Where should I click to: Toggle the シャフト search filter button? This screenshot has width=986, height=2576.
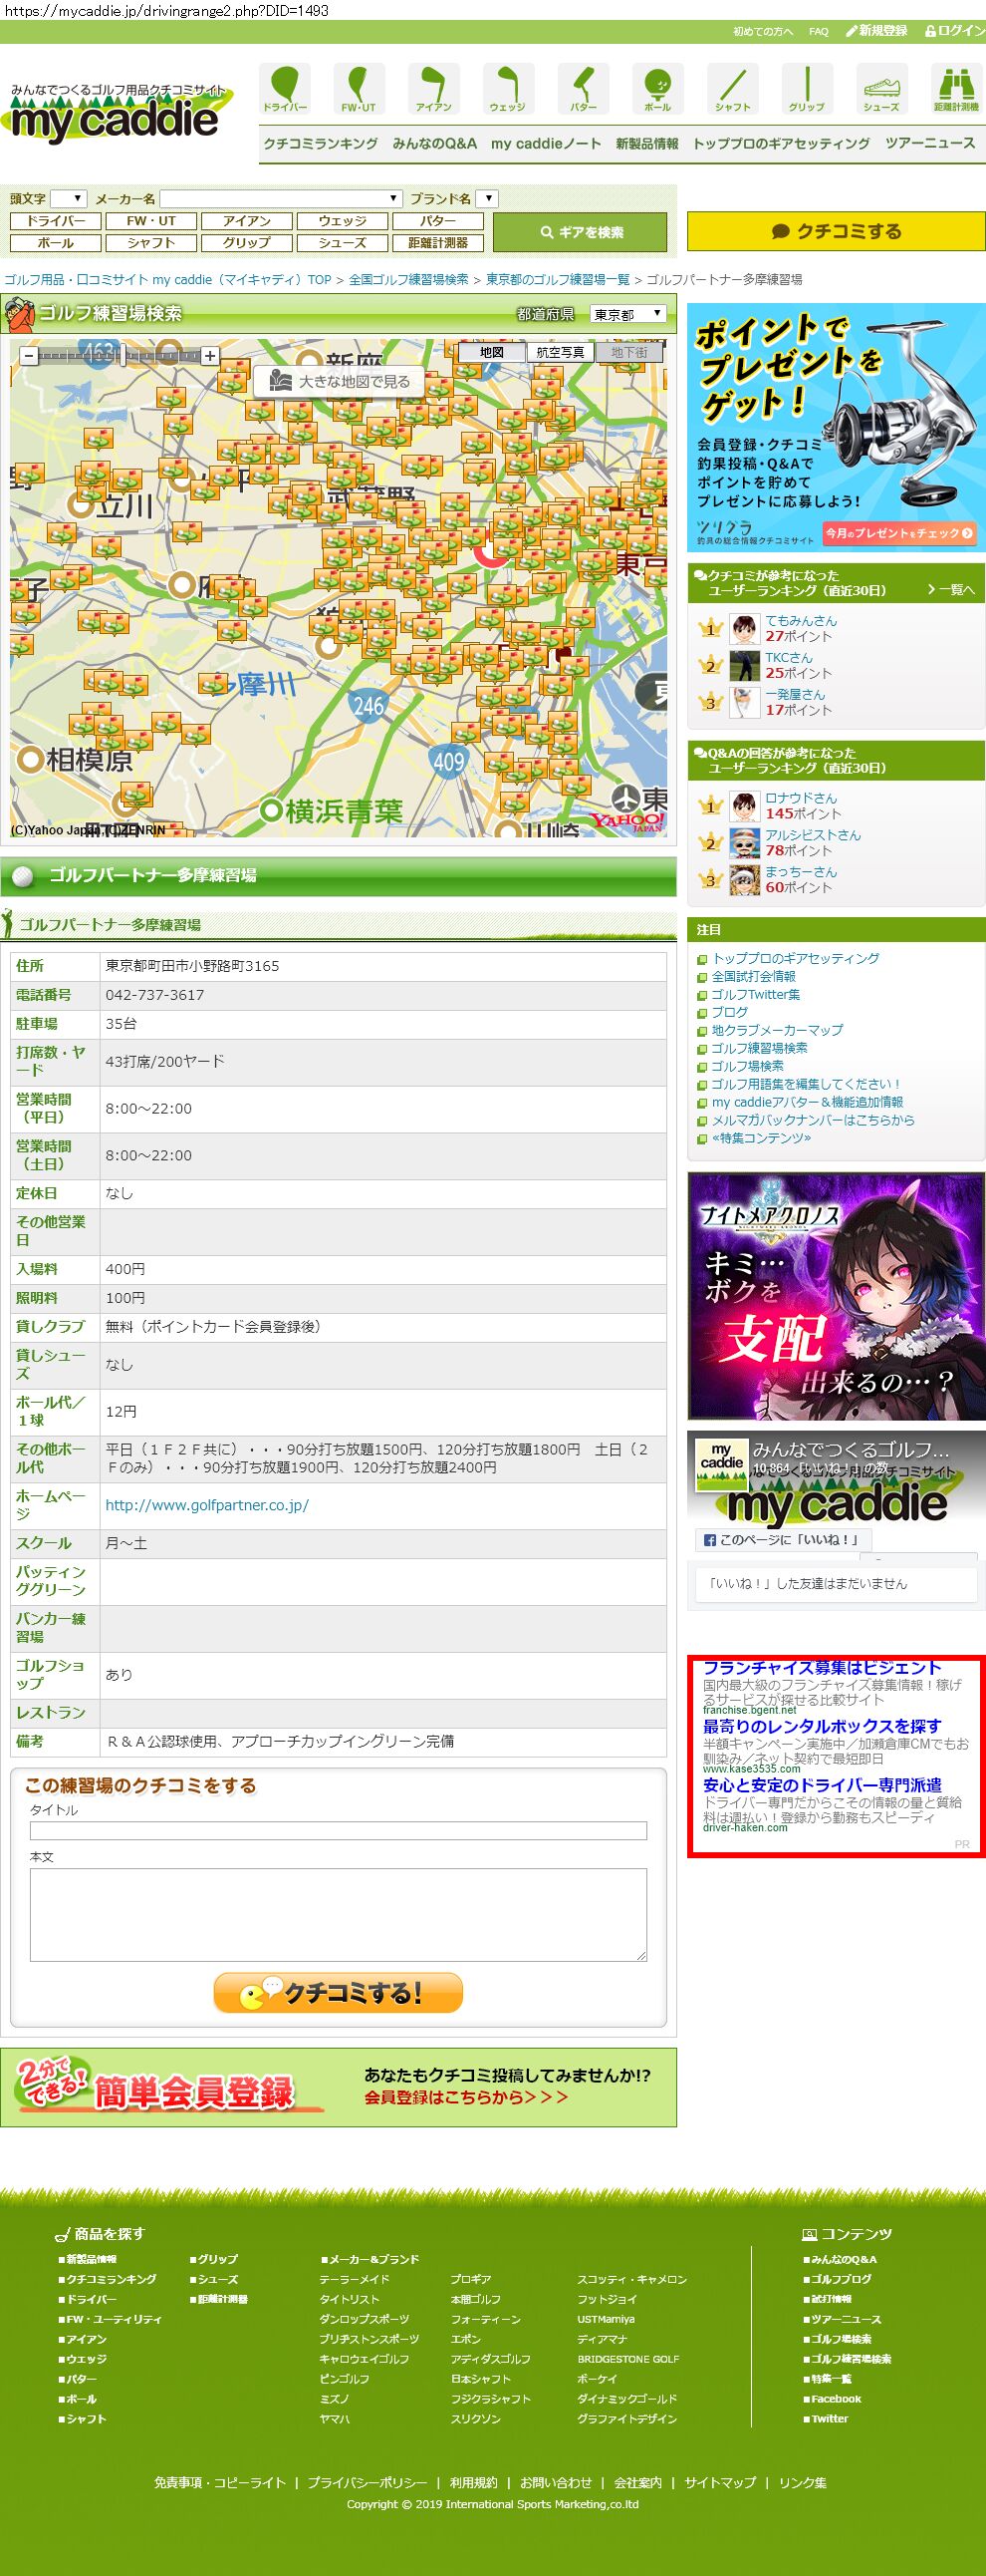point(151,243)
